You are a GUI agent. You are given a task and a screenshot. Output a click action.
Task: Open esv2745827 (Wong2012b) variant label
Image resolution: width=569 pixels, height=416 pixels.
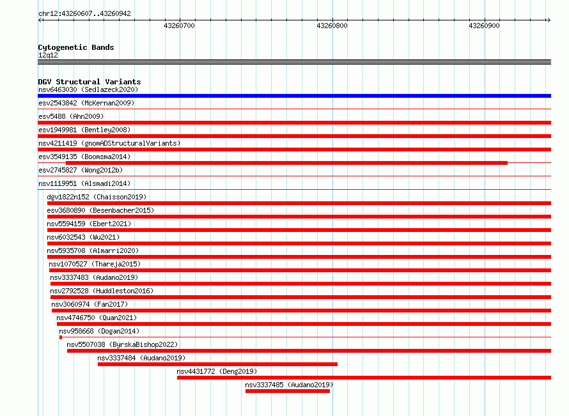point(81,170)
